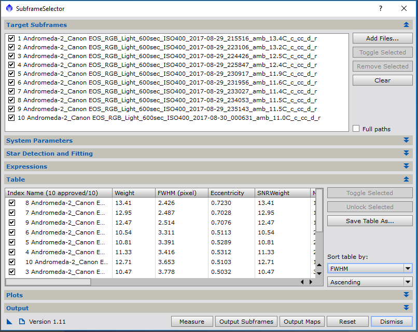Click the table scroll up arrow
Screen dimensions: 418x332
click(319, 265)
